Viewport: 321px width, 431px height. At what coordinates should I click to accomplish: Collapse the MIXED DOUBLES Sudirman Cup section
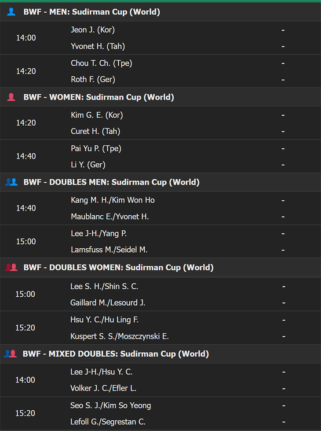point(160,354)
